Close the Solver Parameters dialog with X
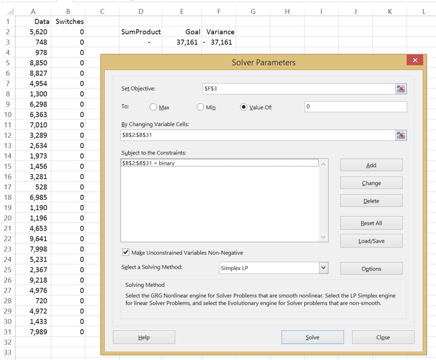 (x=415, y=60)
